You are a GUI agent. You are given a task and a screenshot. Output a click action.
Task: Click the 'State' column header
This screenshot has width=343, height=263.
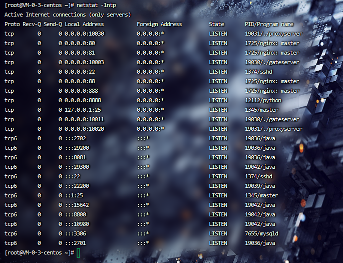(x=216, y=24)
